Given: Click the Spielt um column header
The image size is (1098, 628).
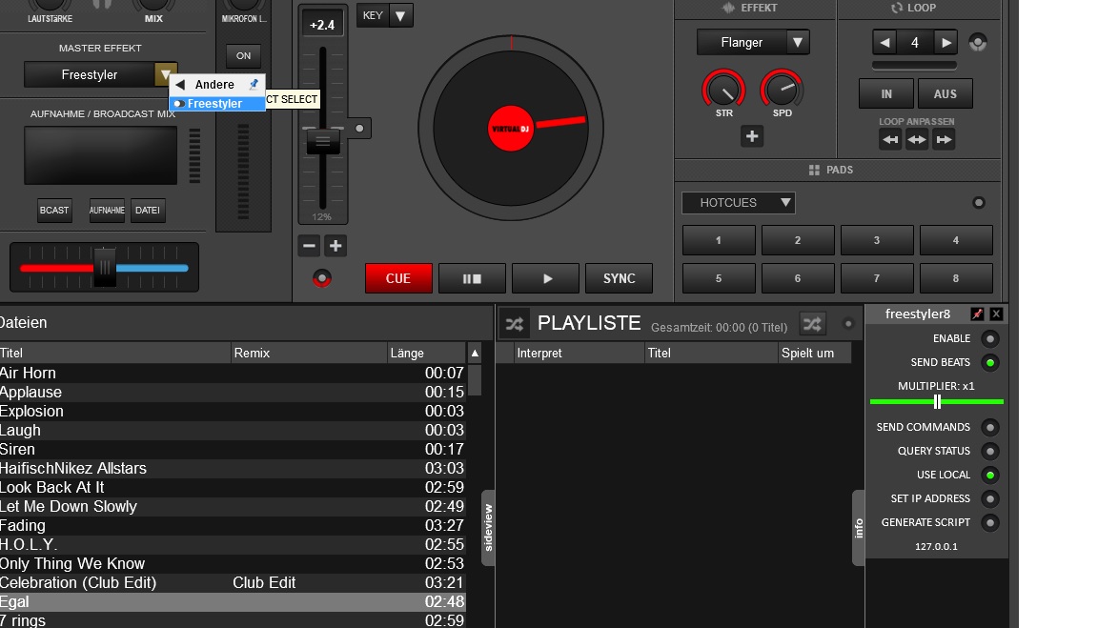Looking at the screenshot, I should (814, 353).
